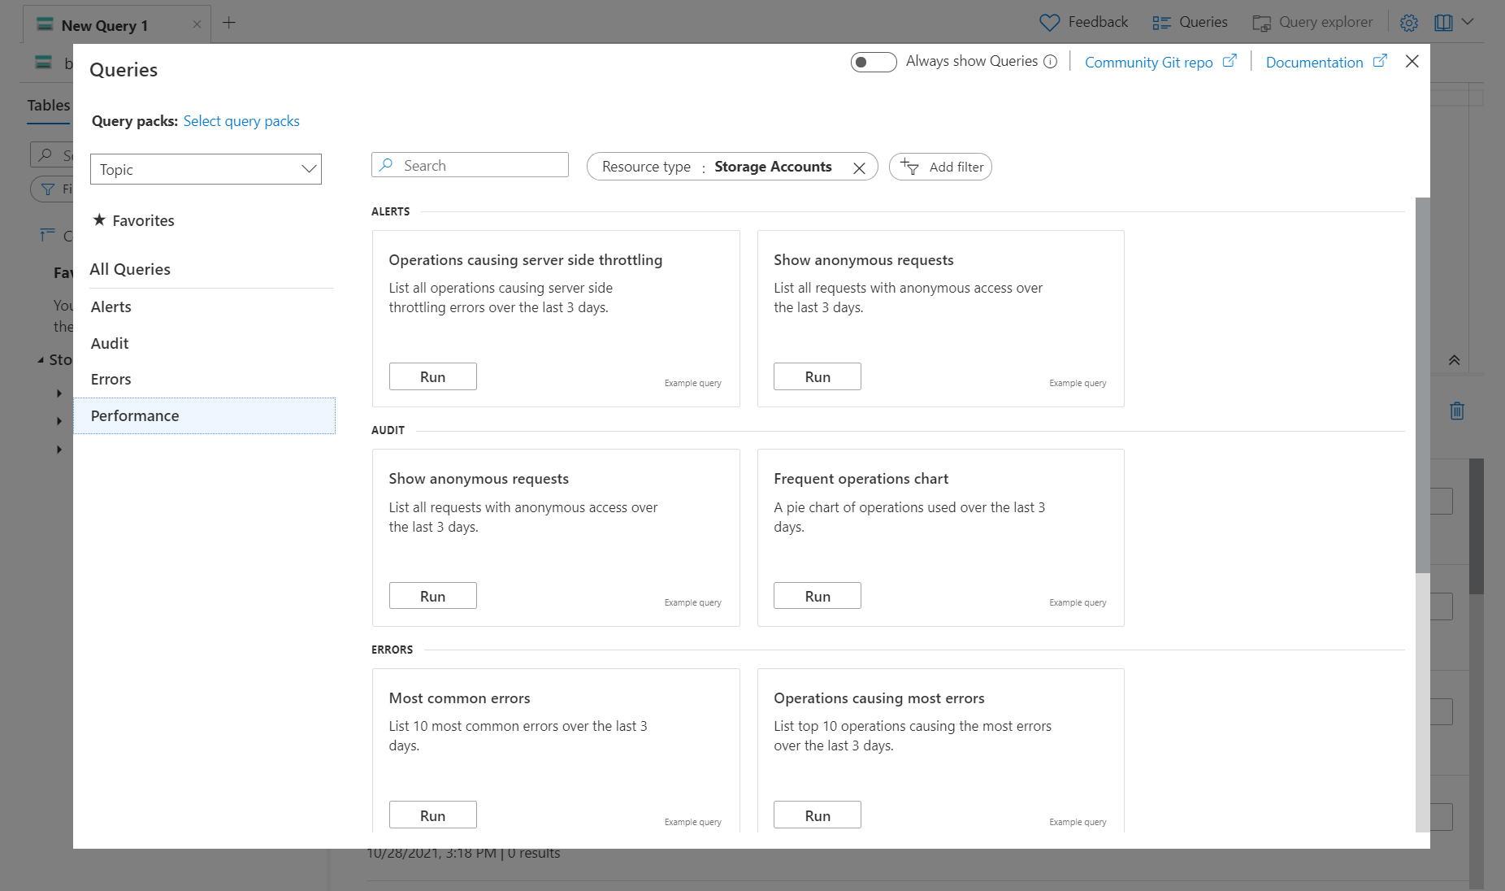
Task: Remove the Storage Accounts resource type filter
Action: point(859,167)
